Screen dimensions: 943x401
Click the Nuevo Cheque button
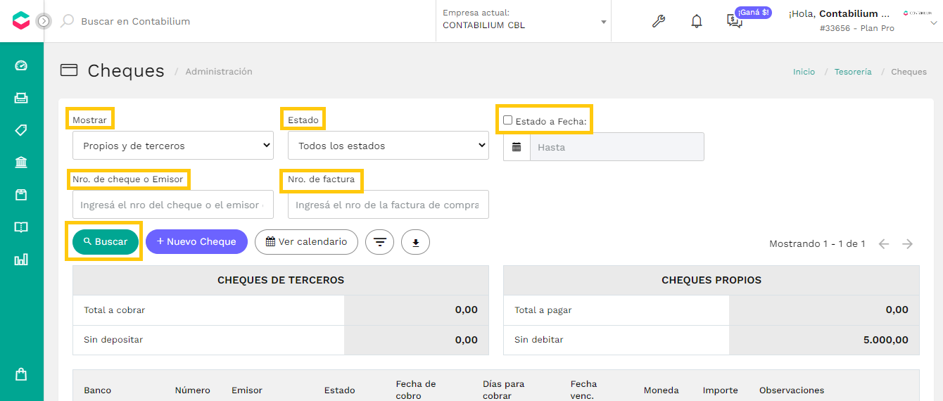pyautogui.click(x=196, y=241)
